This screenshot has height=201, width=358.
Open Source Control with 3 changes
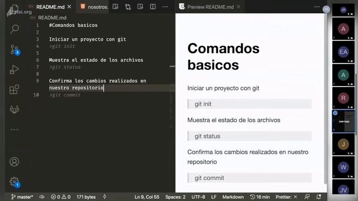pos(15,50)
